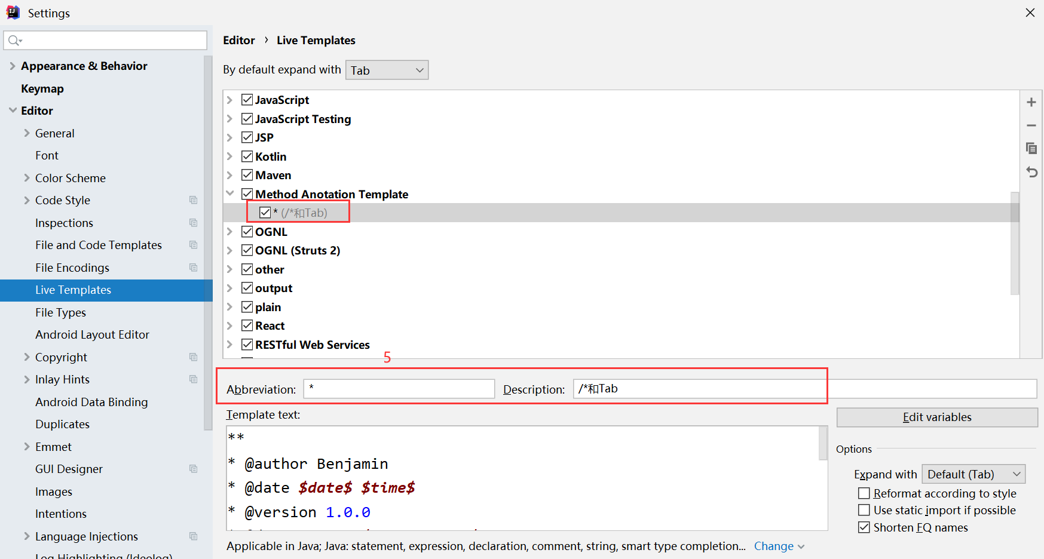Toggle the RESTful Web Services group checkbox

247,345
